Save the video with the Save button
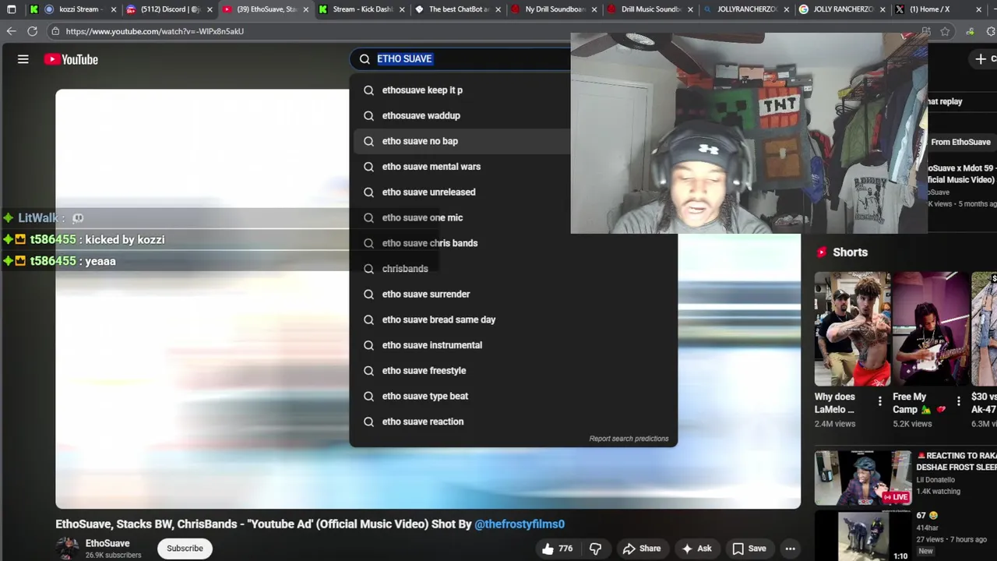The height and width of the screenshot is (561, 997). (749, 549)
